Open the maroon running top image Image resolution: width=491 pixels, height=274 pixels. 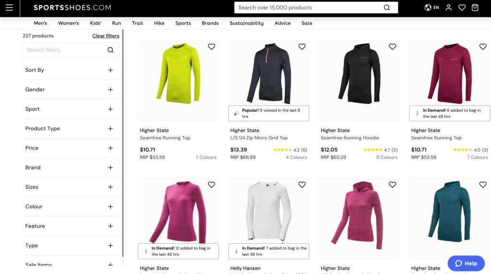[450, 73]
